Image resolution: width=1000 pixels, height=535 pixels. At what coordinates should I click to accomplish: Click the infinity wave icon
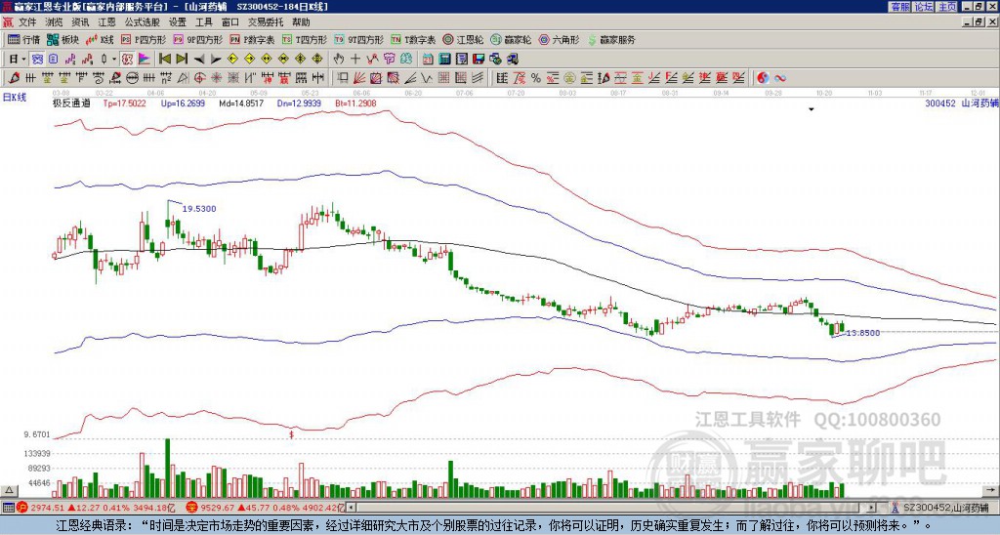[x=779, y=78]
